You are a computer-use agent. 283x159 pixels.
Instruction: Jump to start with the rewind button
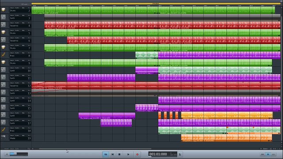tap(113, 154)
